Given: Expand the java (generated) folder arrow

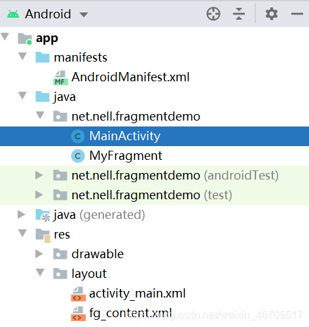Looking at the screenshot, I should [22, 214].
